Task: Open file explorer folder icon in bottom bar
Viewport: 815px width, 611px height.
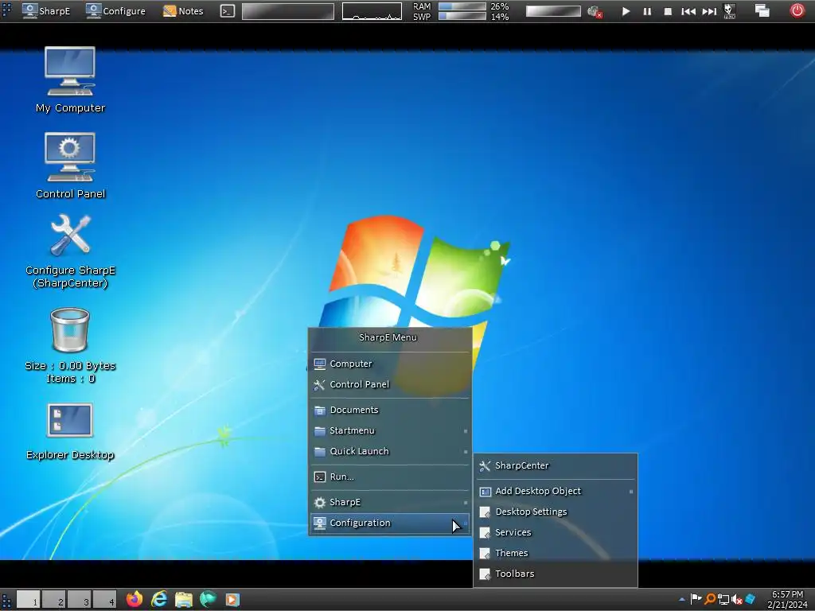Action: [184, 600]
